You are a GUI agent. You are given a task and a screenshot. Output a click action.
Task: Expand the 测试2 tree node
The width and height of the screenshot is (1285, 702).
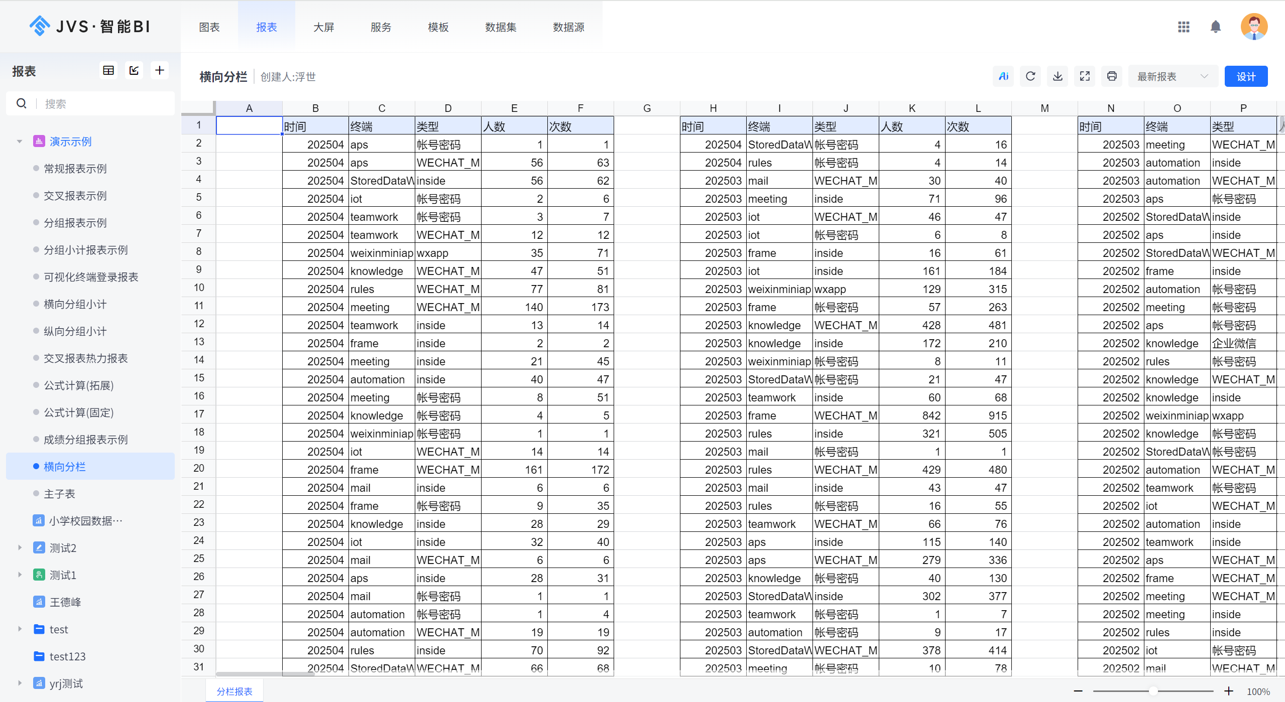(x=20, y=548)
